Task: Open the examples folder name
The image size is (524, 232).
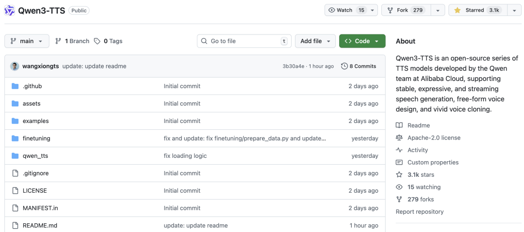Action: 36,121
